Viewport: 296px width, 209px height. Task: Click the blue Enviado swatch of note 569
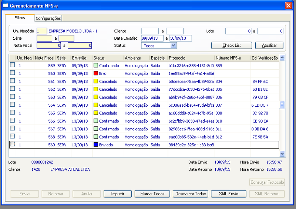[96, 145]
